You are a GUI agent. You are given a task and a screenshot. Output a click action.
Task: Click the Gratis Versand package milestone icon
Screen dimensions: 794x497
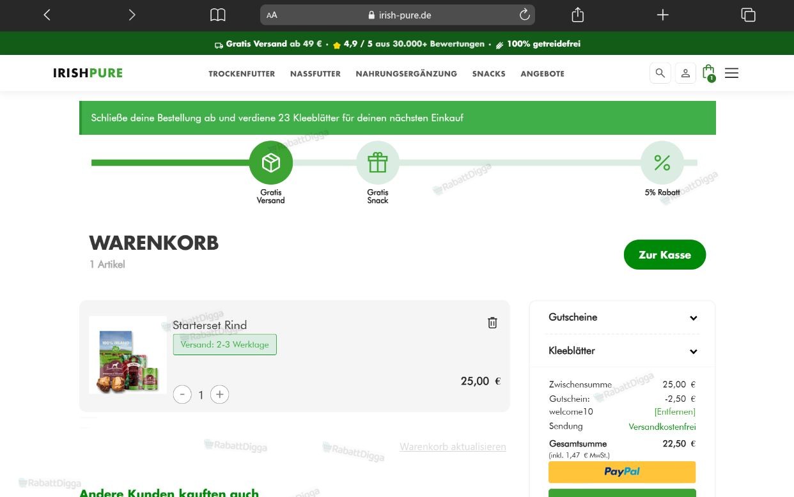click(271, 163)
